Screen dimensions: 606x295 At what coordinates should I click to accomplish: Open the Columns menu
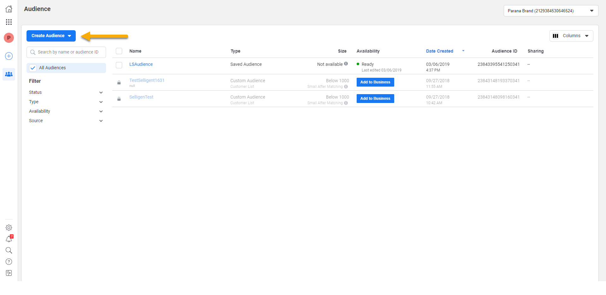tap(571, 36)
